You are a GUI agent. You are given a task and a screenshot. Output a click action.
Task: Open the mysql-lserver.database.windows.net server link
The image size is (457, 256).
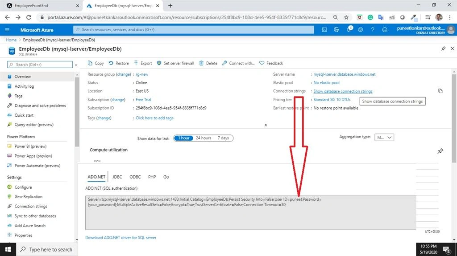point(344,74)
